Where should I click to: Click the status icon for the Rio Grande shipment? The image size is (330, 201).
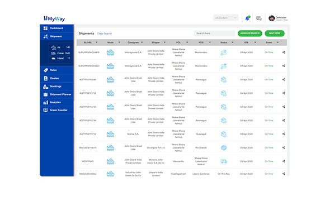coord(224,147)
